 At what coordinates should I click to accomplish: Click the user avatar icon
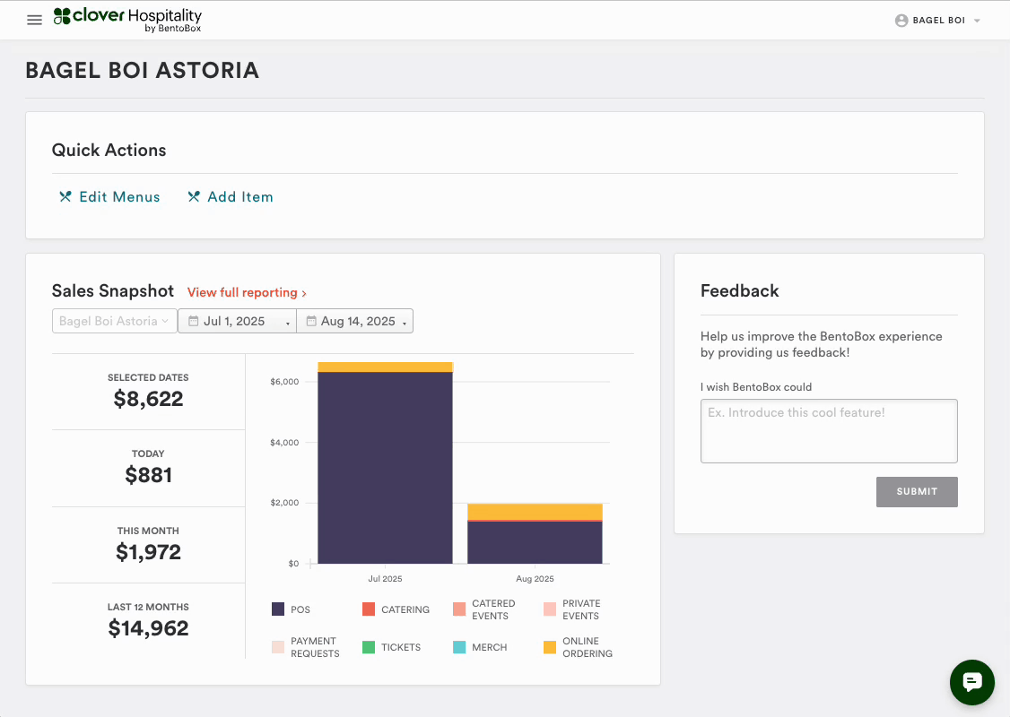901,21
